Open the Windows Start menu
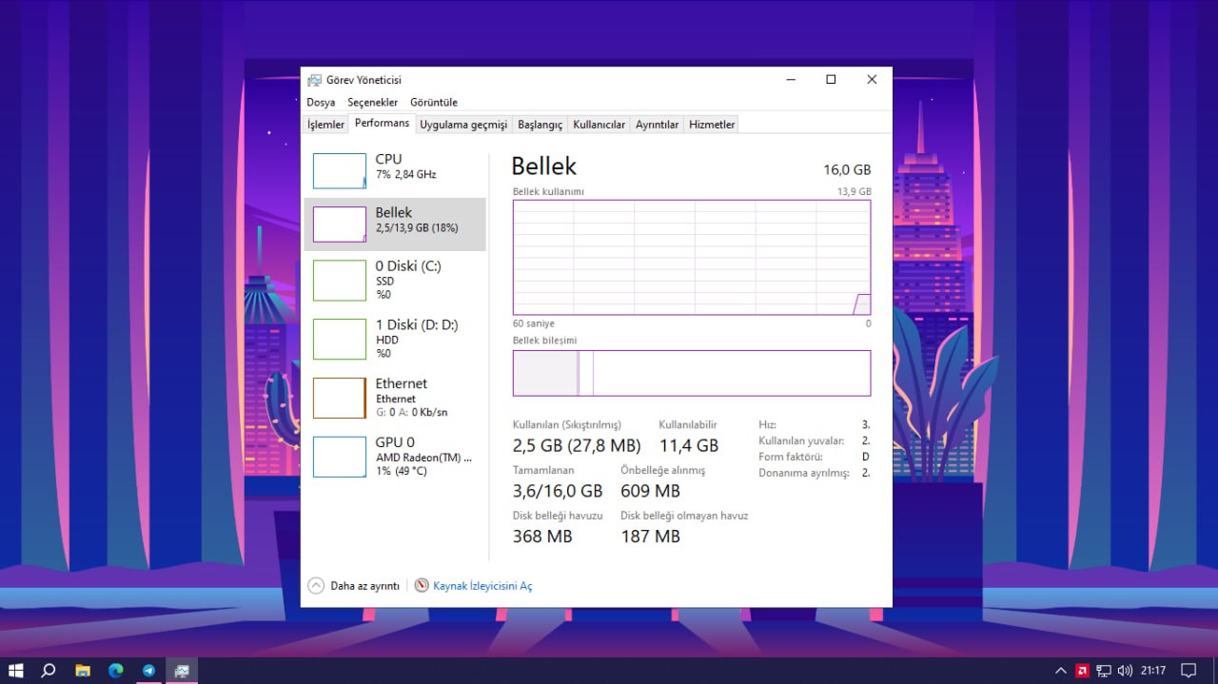Viewport: 1218px width, 684px height. (16, 671)
